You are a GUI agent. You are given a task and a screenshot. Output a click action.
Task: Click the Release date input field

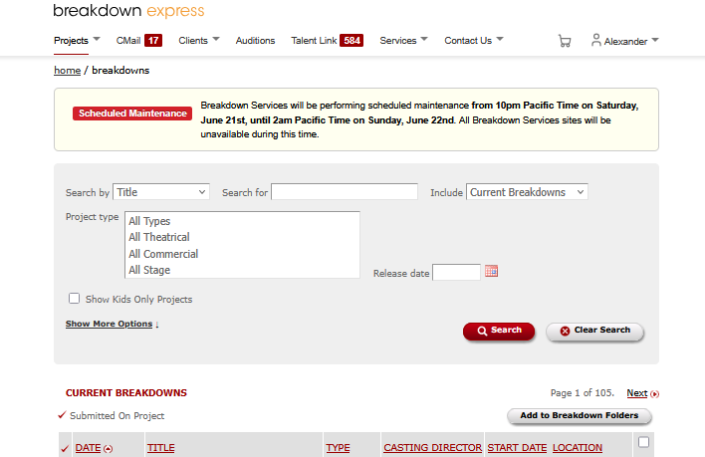coord(456,273)
